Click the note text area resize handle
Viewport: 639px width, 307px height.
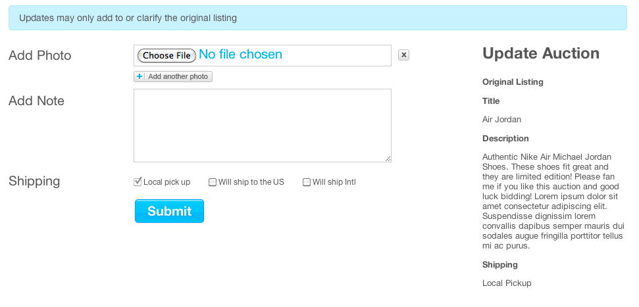point(388,158)
